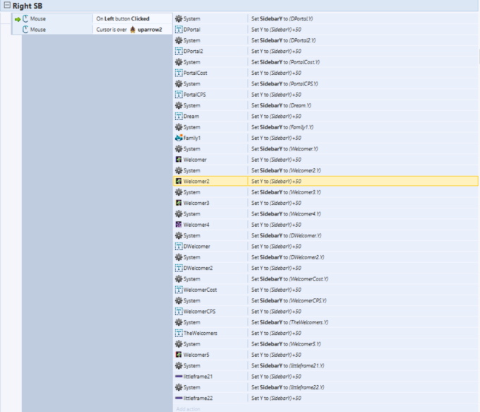Click the DWelcomer2 text object icon
The image size is (480, 412).
(x=179, y=268)
